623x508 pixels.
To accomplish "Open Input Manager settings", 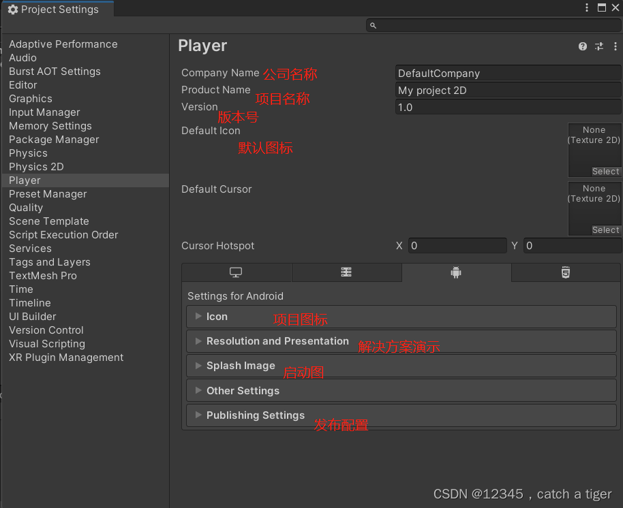I will tap(44, 112).
